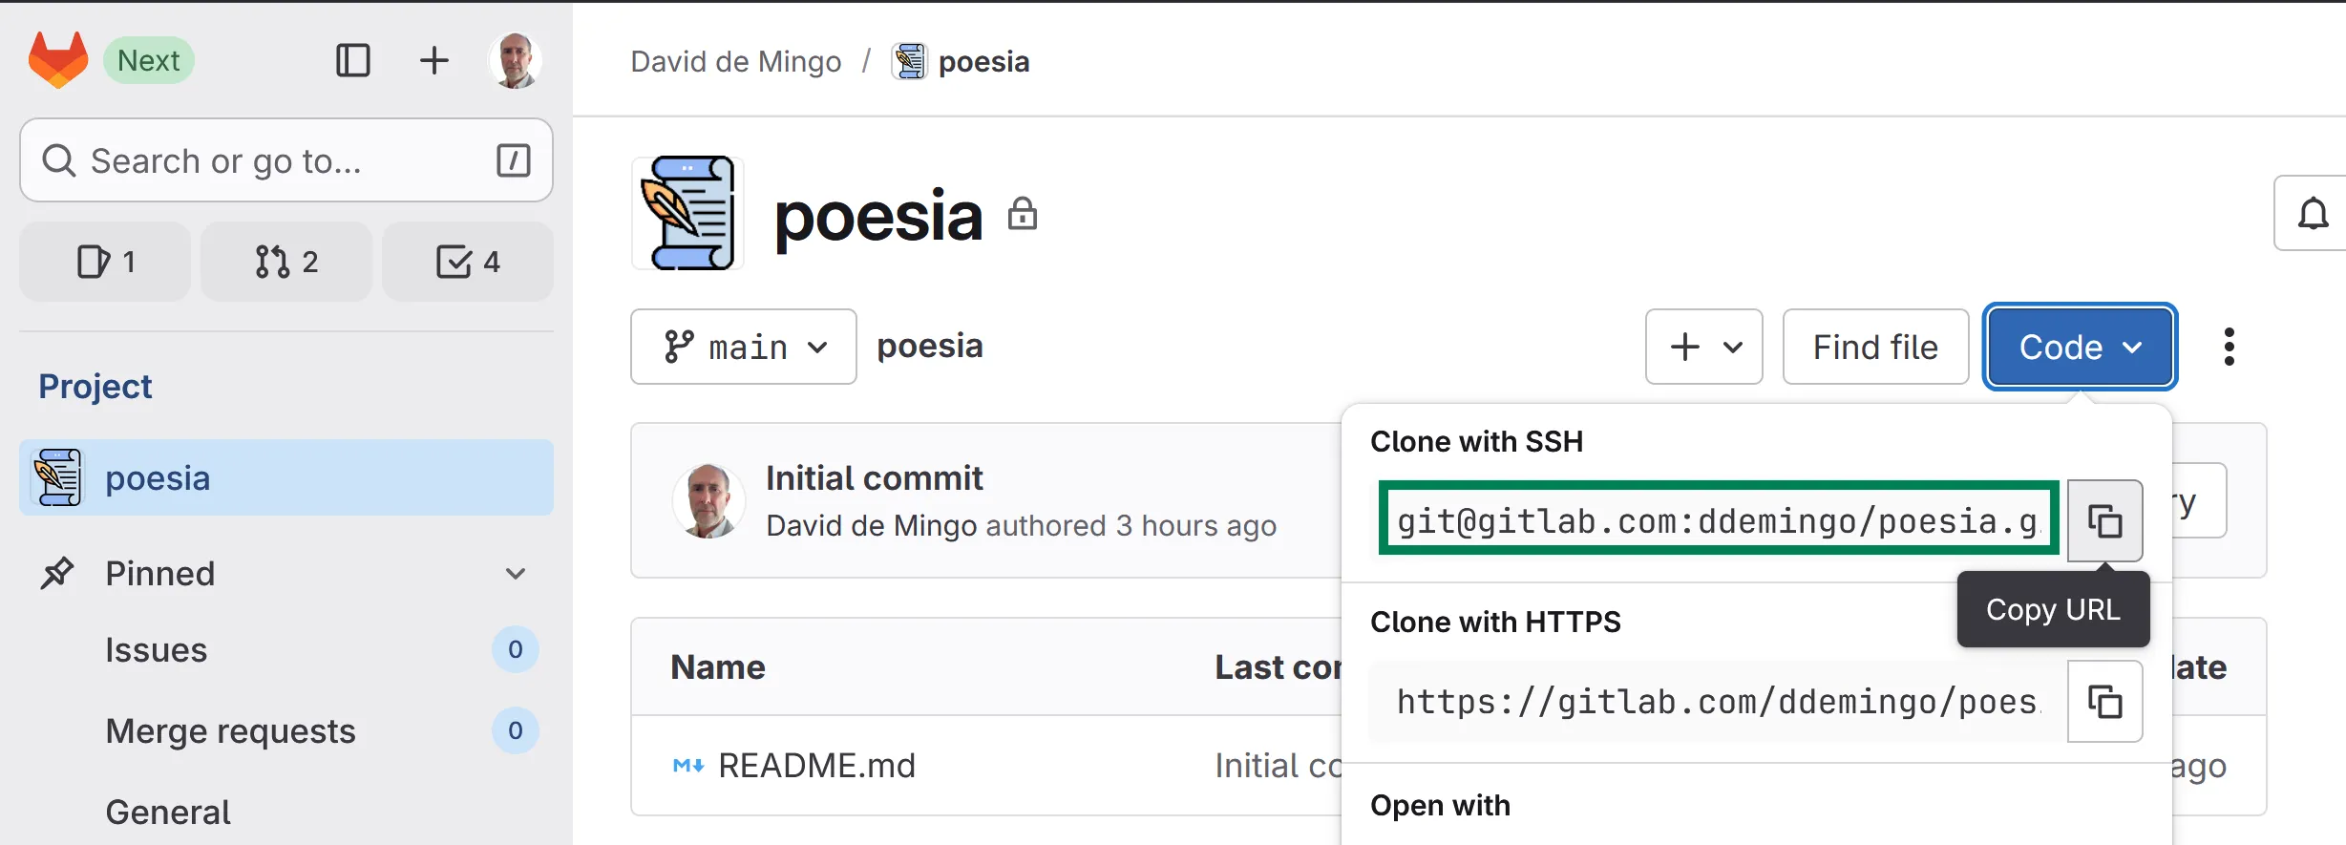Open the vertical three-dots actions menu

[2229, 347]
